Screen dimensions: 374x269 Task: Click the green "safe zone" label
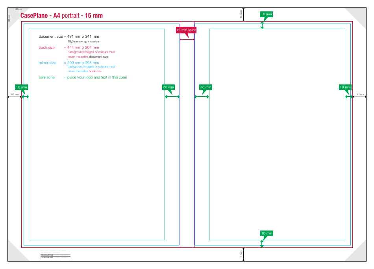[x=46, y=77]
